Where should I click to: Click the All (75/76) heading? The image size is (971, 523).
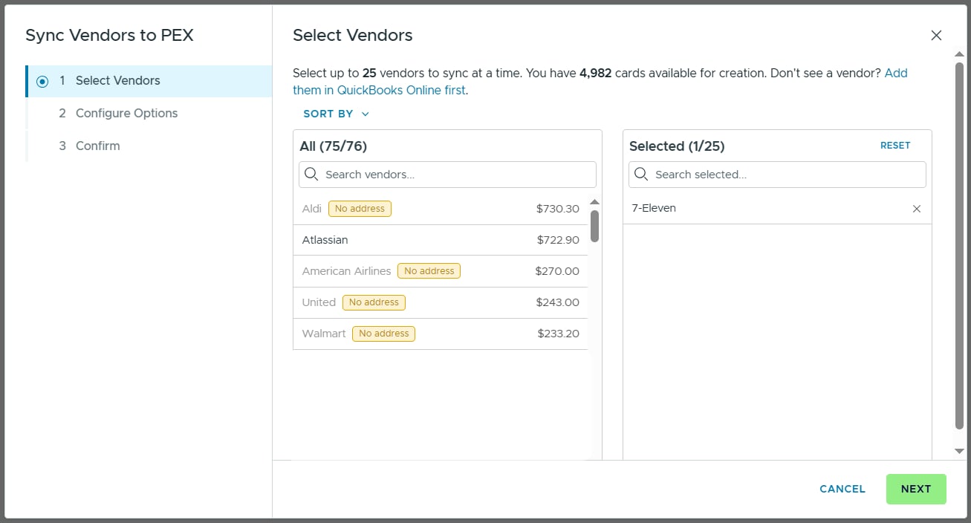(x=333, y=146)
